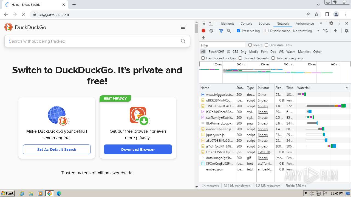Toggle the network filter funnel icon
Screen dimensions: 351x197
click(221, 31)
